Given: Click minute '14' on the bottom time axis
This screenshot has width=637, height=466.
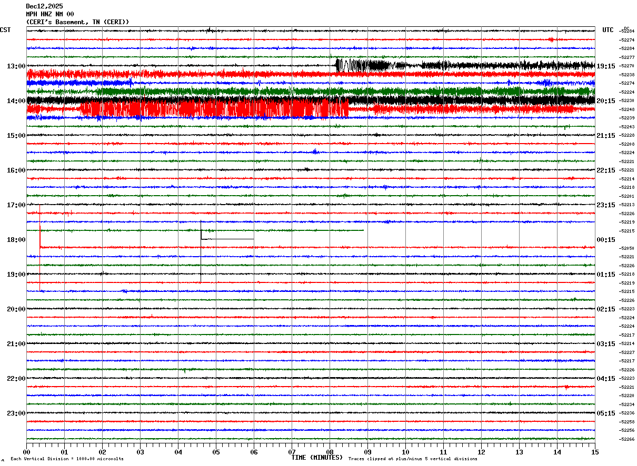Looking at the screenshot, I should coord(557,452).
